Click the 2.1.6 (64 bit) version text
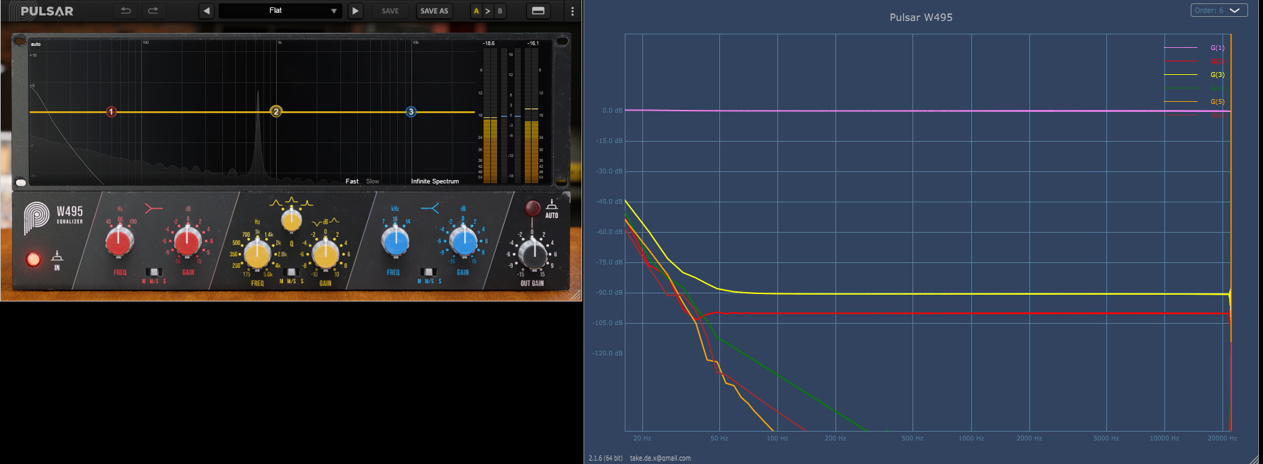1263x464 pixels. click(605, 458)
